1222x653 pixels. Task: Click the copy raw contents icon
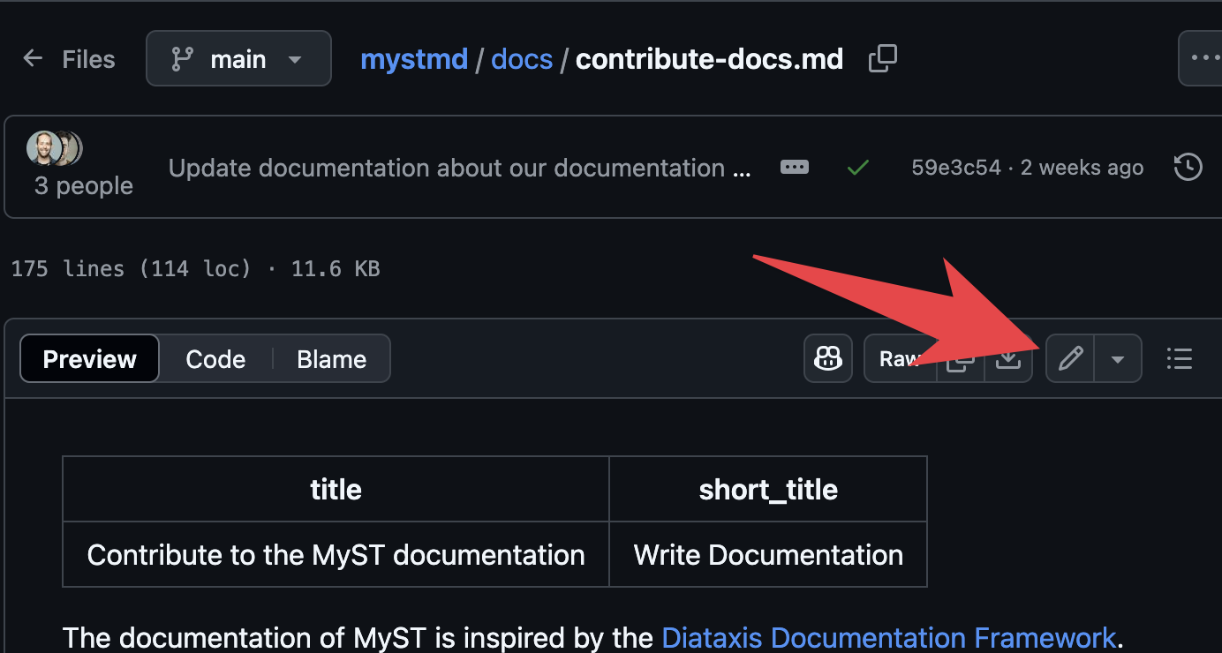pyautogui.click(x=961, y=358)
